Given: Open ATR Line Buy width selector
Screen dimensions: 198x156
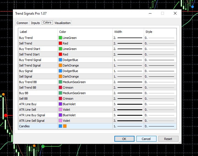Looking at the screenshot, I should [x=128, y=104].
